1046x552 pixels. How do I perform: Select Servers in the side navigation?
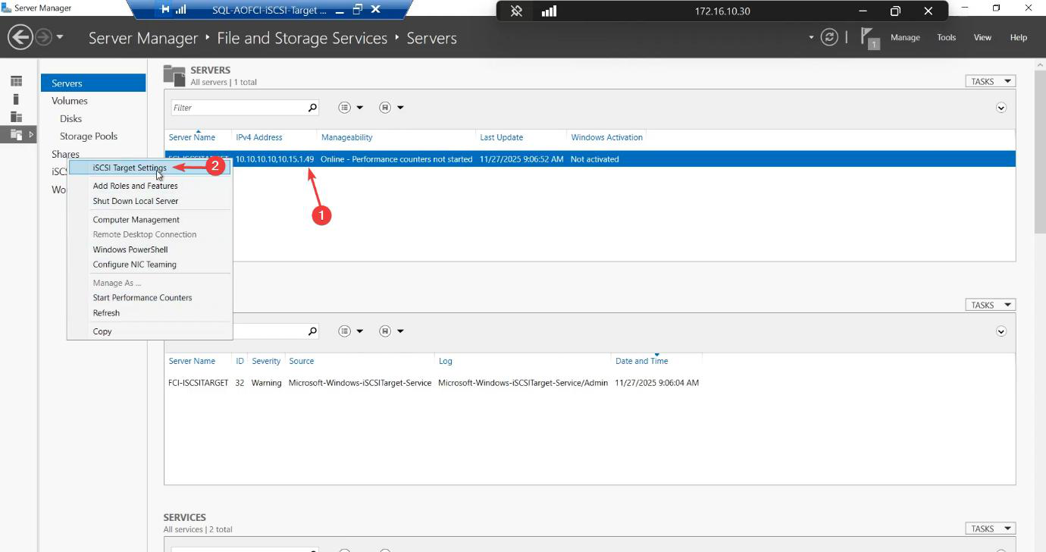point(93,83)
